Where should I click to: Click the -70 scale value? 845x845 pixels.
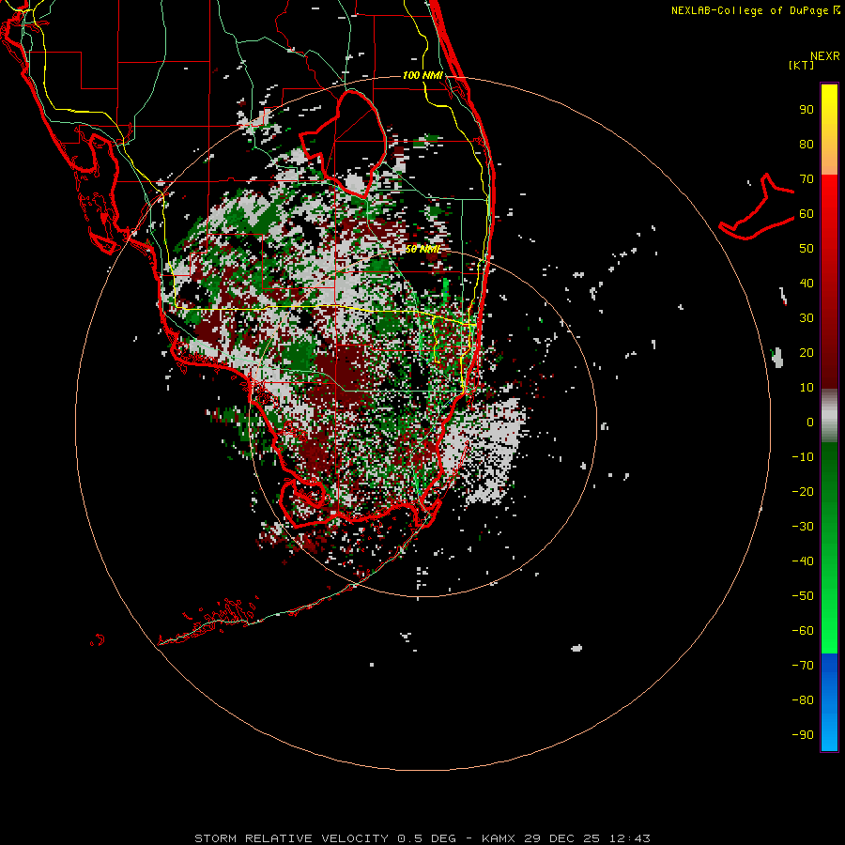tap(803, 666)
